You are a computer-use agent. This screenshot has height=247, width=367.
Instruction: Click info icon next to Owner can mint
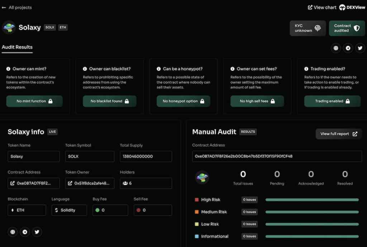pos(8,69)
